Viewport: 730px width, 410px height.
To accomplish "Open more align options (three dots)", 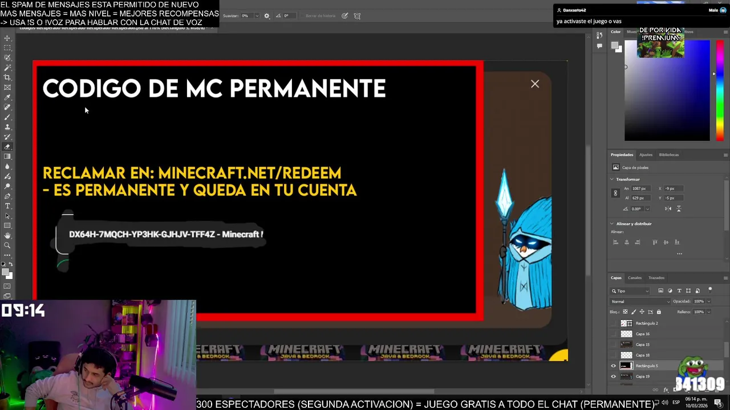I will (x=679, y=253).
